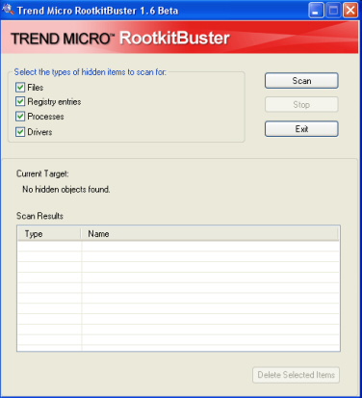Click the Files label text
Image resolution: width=362 pixels, height=398 pixels.
point(36,88)
